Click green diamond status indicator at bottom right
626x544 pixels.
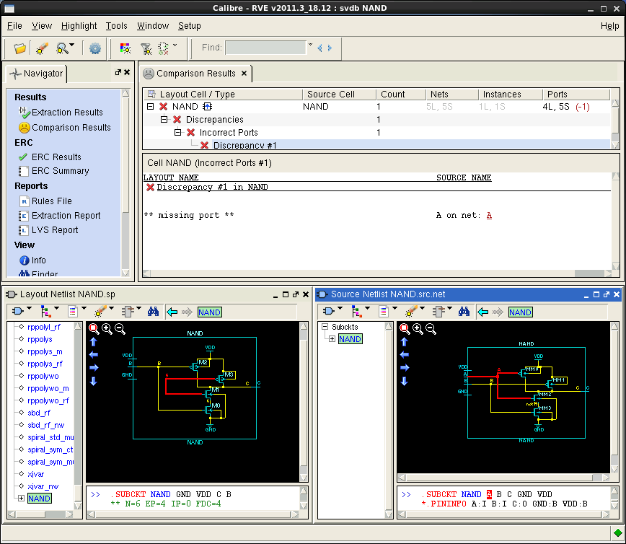[x=617, y=532]
